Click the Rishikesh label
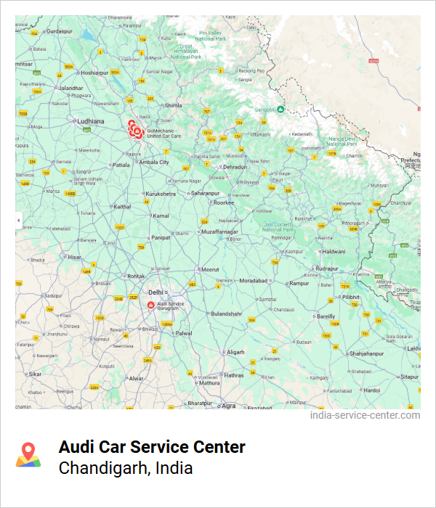Screen dimensions: 436x508 [x=249, y=182]
